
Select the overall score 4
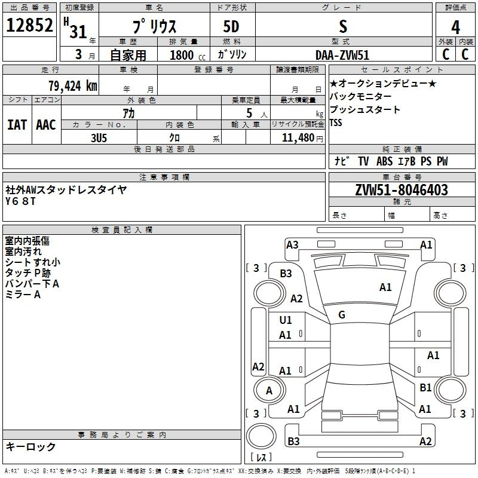pyautogui.click(x=455, y=27)
